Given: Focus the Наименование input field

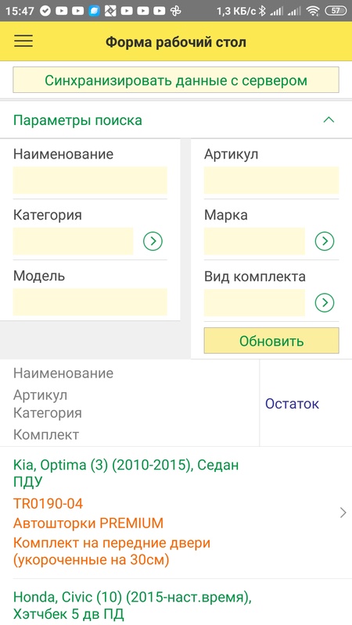Looking at the screenshot, I should point(90,180).
